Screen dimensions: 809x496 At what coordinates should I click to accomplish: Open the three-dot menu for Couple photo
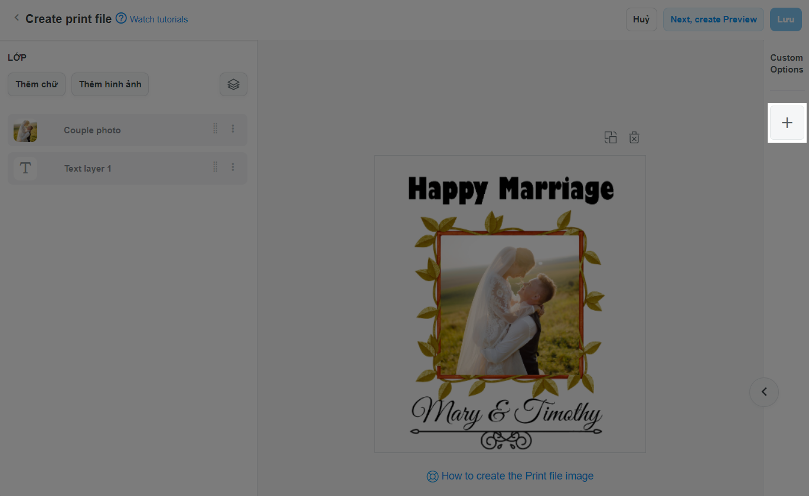[x=233, y=129]
